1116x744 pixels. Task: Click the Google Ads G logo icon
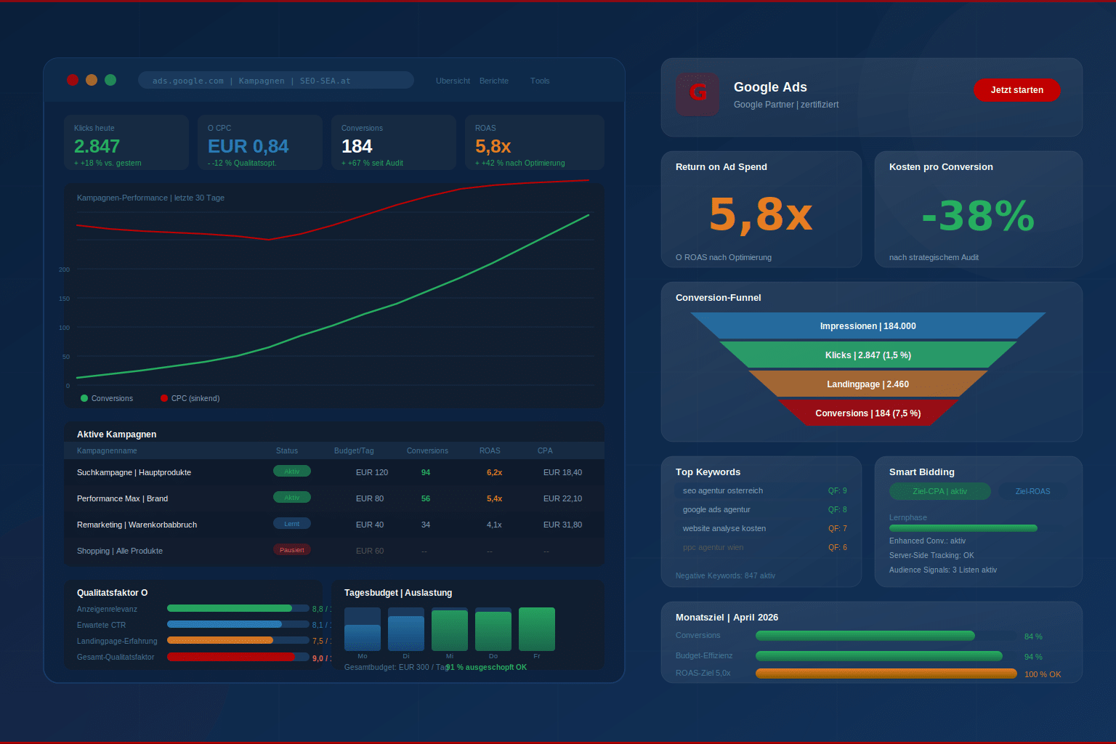pos(697,94)
